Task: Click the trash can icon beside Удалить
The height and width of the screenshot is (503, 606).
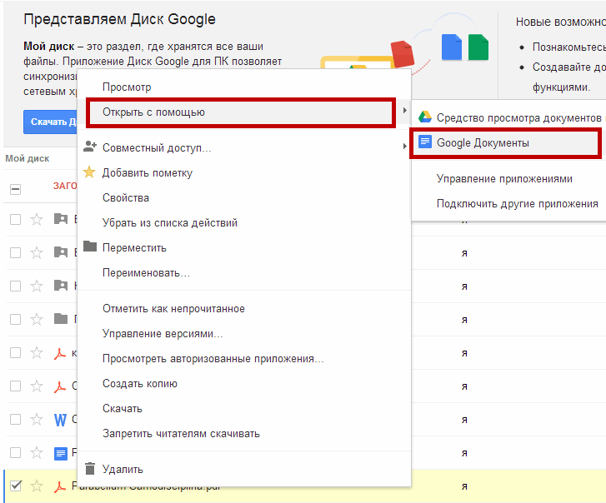Action: (90, 468)
